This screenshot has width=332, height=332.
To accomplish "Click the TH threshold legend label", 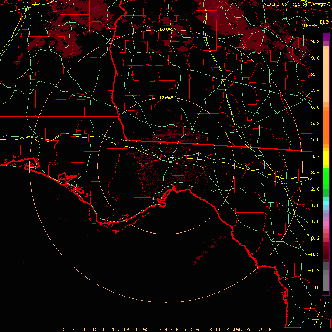I will [x=317, y=287].
